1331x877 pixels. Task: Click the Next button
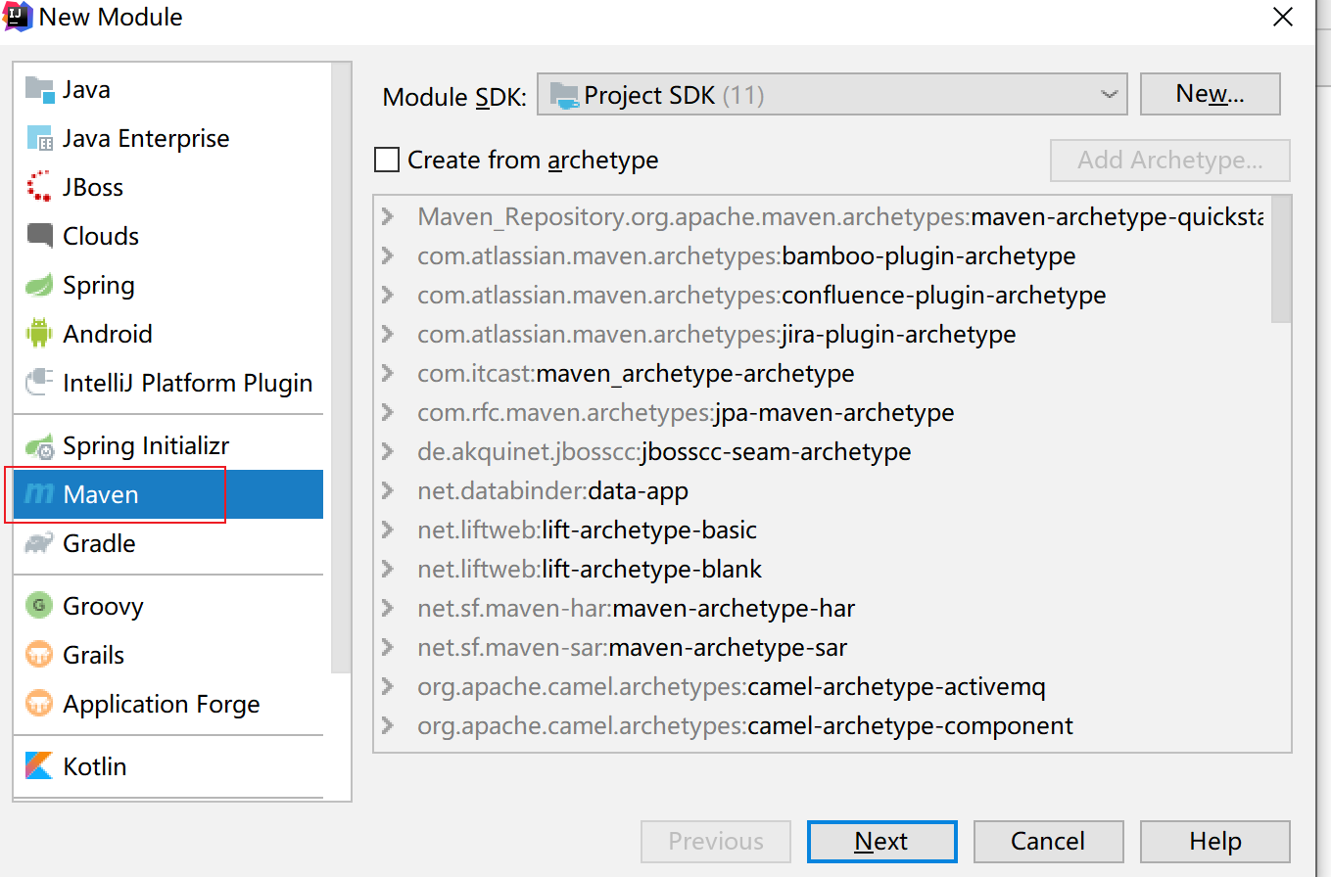(881, 841)
